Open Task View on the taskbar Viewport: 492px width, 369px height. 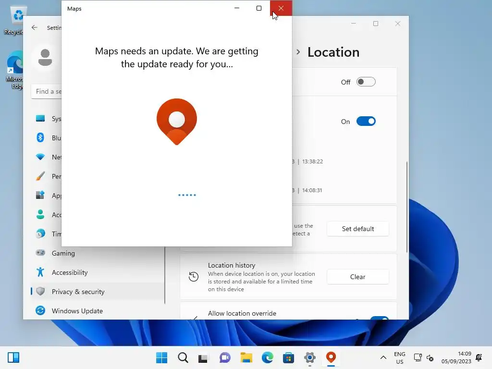coord(203,357)
